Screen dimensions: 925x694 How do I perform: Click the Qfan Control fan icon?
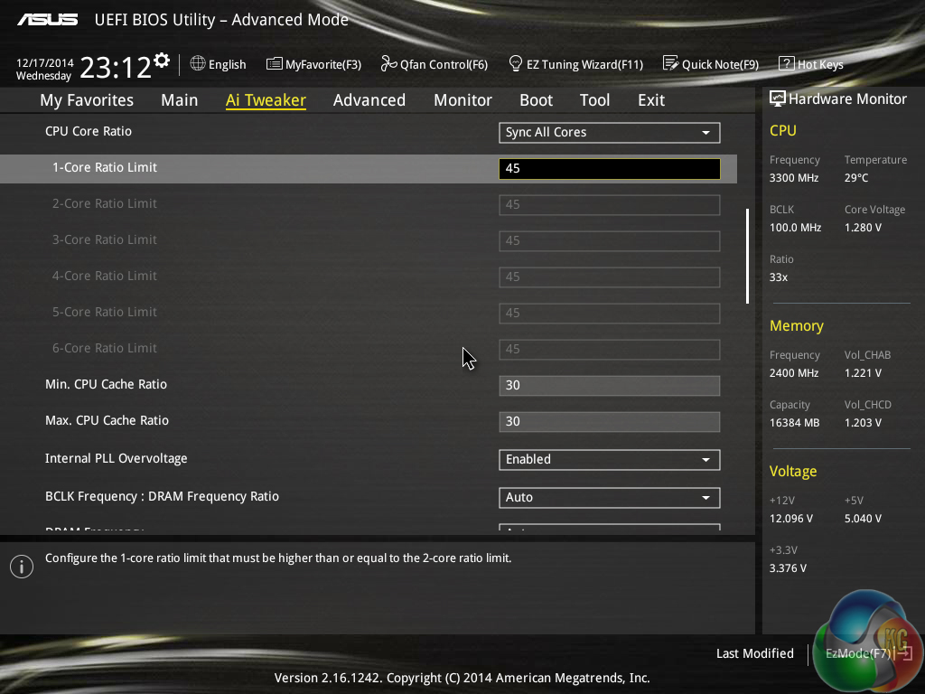[x=388, y=63]
